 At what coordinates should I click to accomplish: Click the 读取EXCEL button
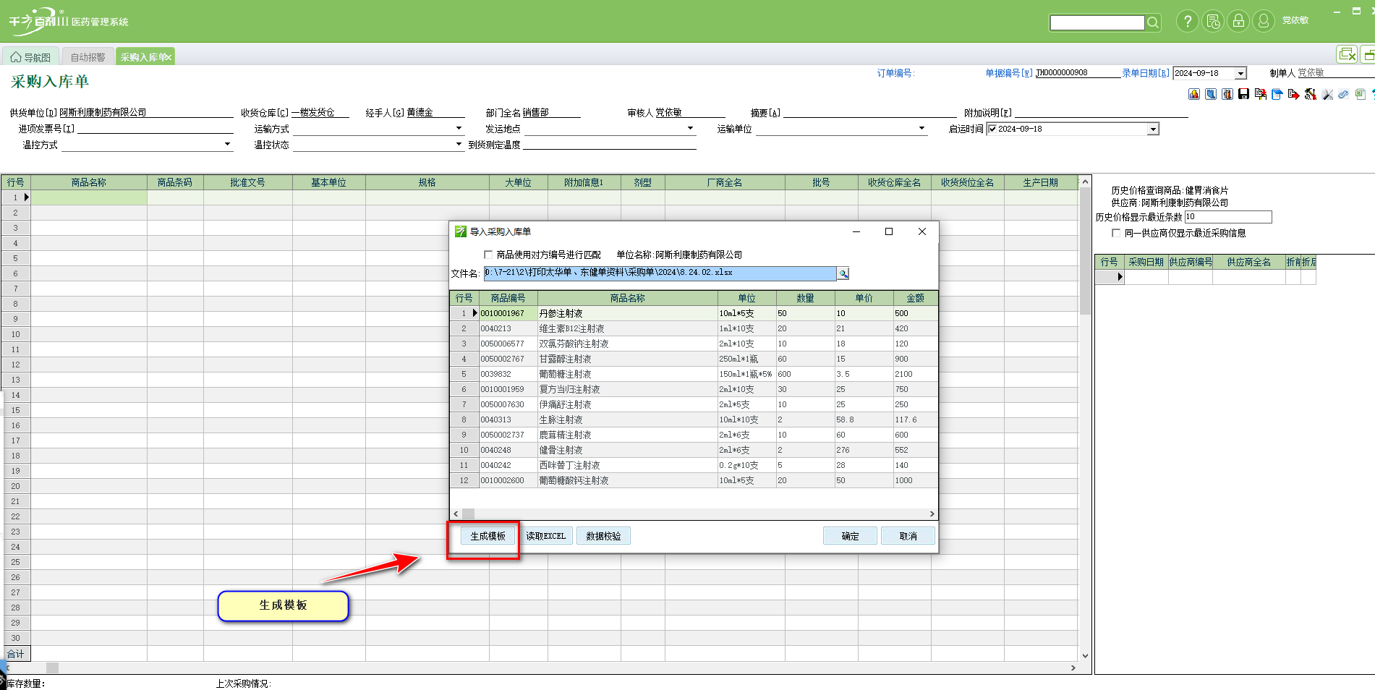[x=545, y=536]
